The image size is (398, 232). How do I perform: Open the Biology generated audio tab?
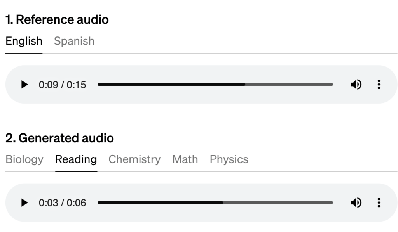point(24,159)
